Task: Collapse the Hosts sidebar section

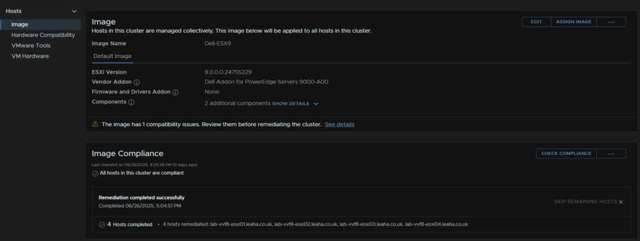Action: point(74,11)
